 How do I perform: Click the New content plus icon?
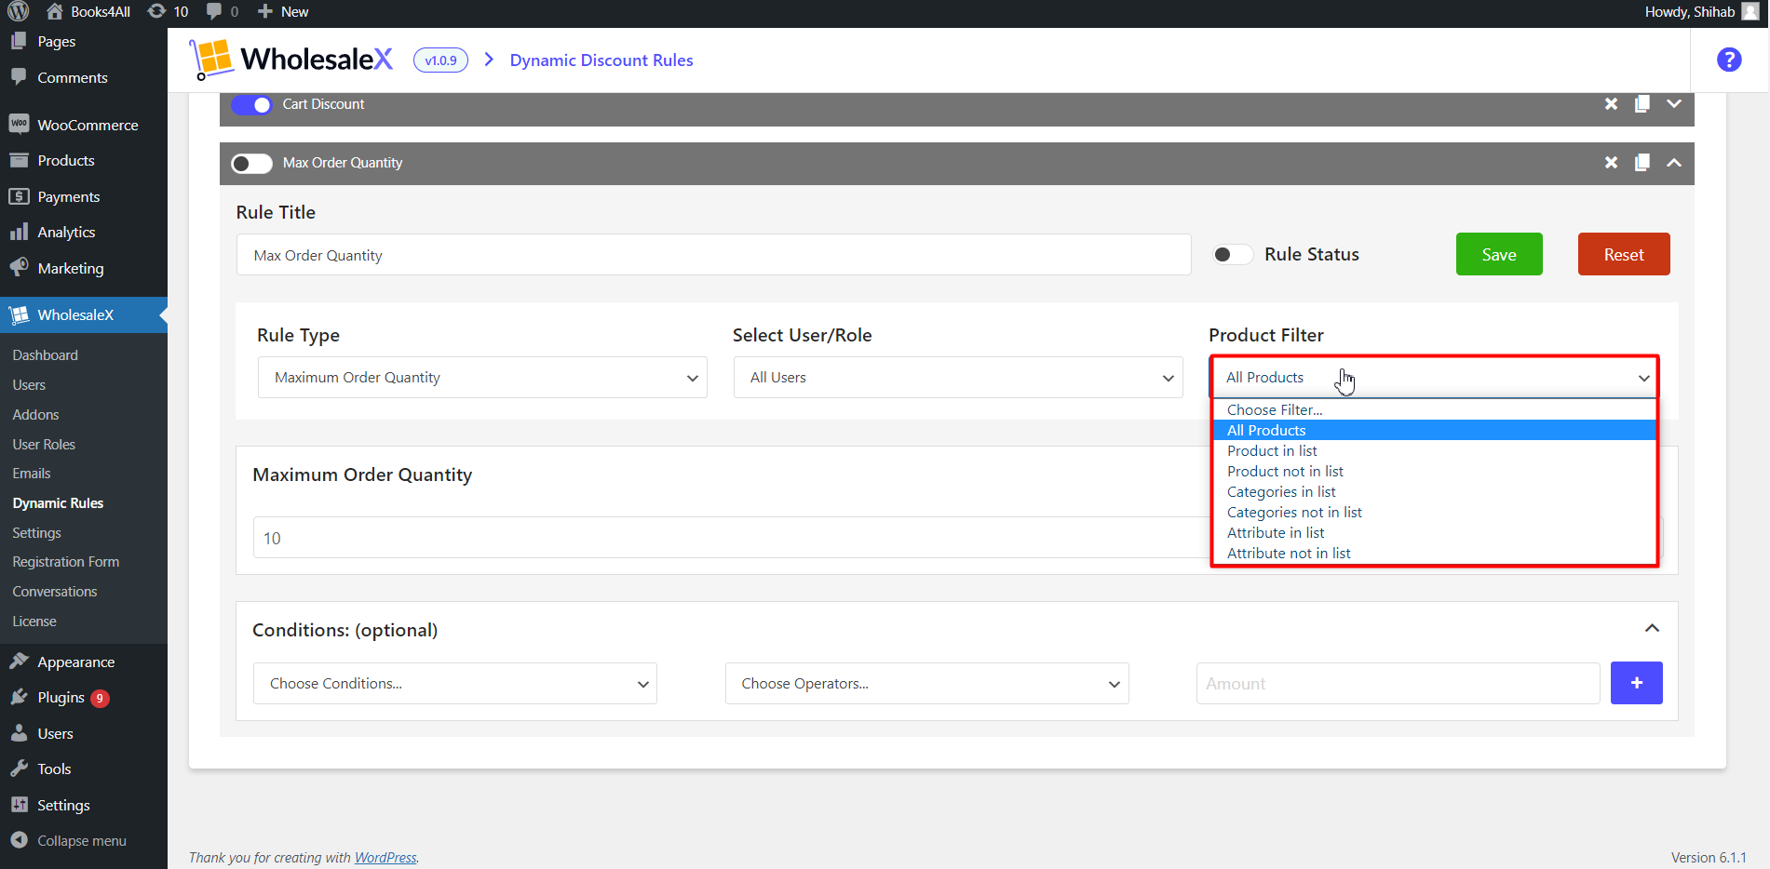click(265, 11)
